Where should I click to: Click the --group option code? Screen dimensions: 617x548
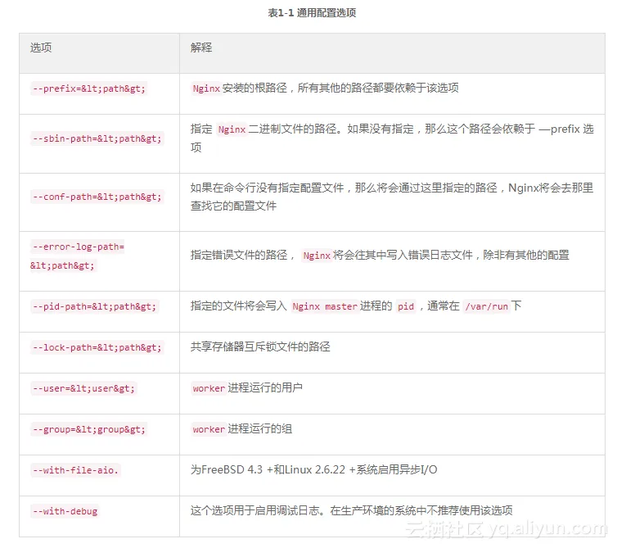click(x=89, y=429)
